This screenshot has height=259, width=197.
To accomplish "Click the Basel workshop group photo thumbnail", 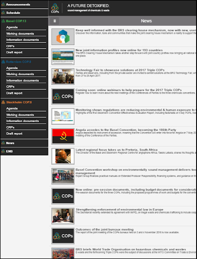I will click(x=63, y=176).
